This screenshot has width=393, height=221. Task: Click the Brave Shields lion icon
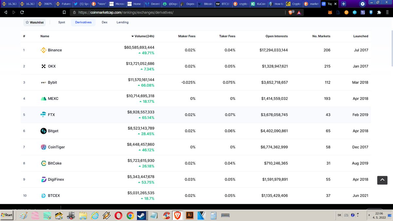click(291, 12)
